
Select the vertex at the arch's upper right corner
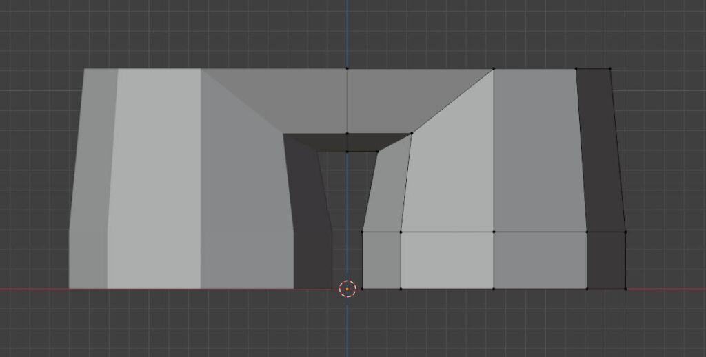coord(412,134)
